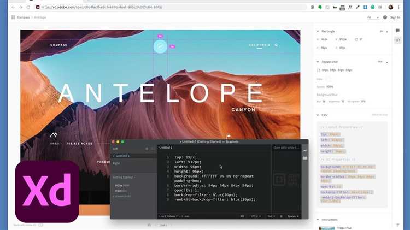Click the home icon below the artboard
The height and width of the screenshot is (230, 410).
click(x=149, y=225)
